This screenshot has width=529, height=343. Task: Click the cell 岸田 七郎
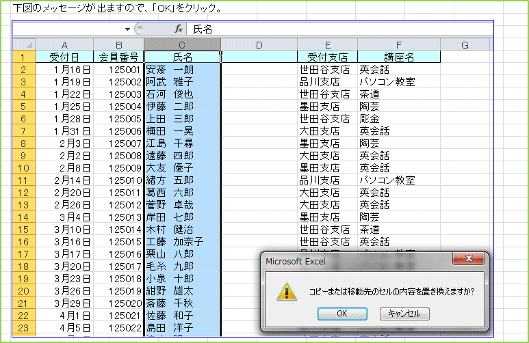pyautogui.click(x=182, y=217)
